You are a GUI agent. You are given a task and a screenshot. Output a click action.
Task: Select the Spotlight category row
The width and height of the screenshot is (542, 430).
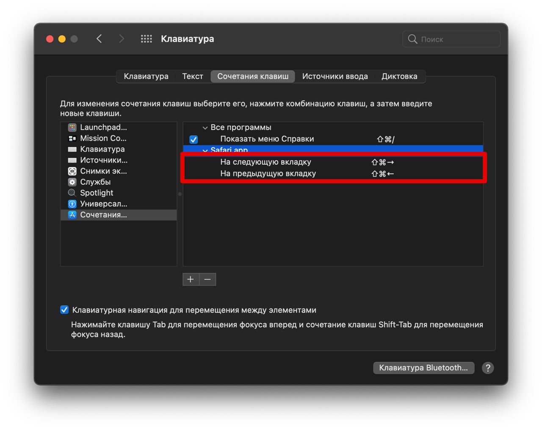pos(119,193)
